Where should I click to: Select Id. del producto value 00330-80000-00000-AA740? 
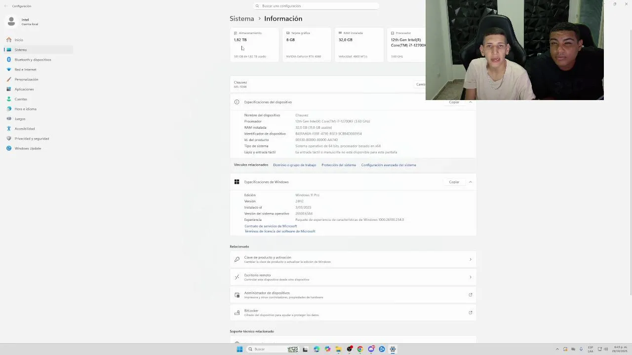pyautogui.click(x=316, y=140)
